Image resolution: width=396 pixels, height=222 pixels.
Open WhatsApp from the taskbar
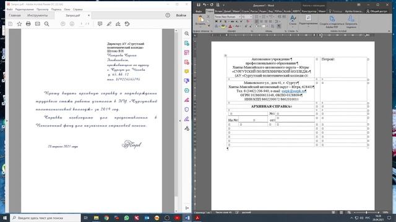[126, 218]
